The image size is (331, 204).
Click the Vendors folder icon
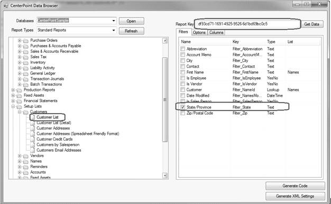pos(26,156)
